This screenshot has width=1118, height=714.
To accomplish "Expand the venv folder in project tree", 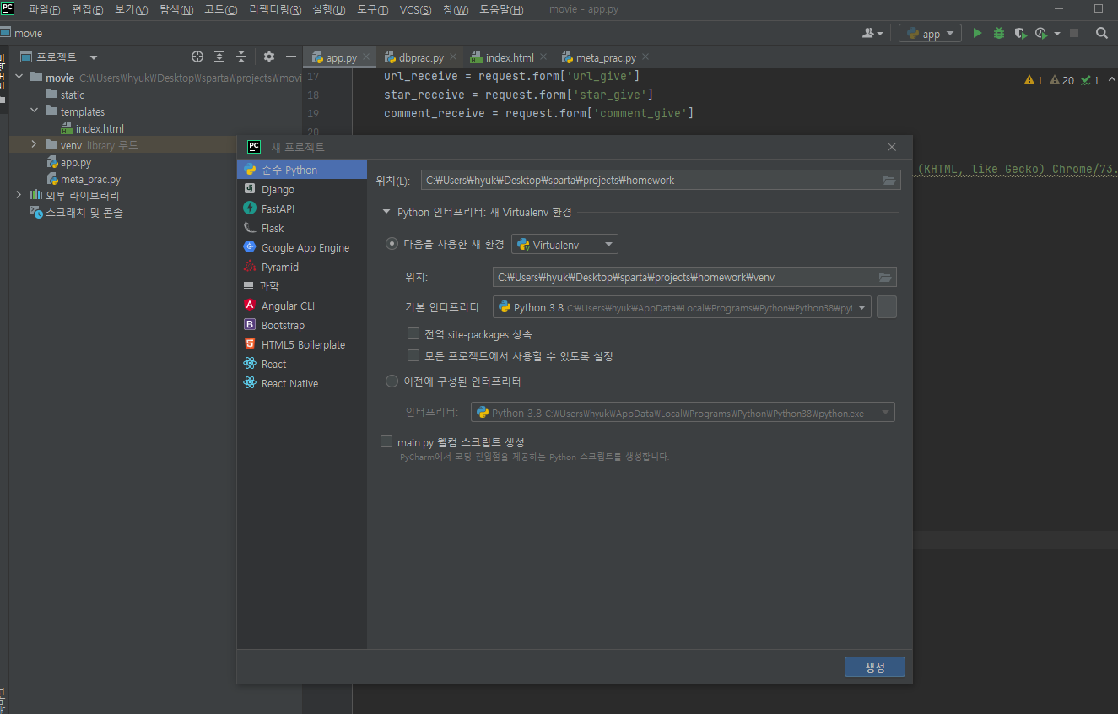I will [34, 145].
